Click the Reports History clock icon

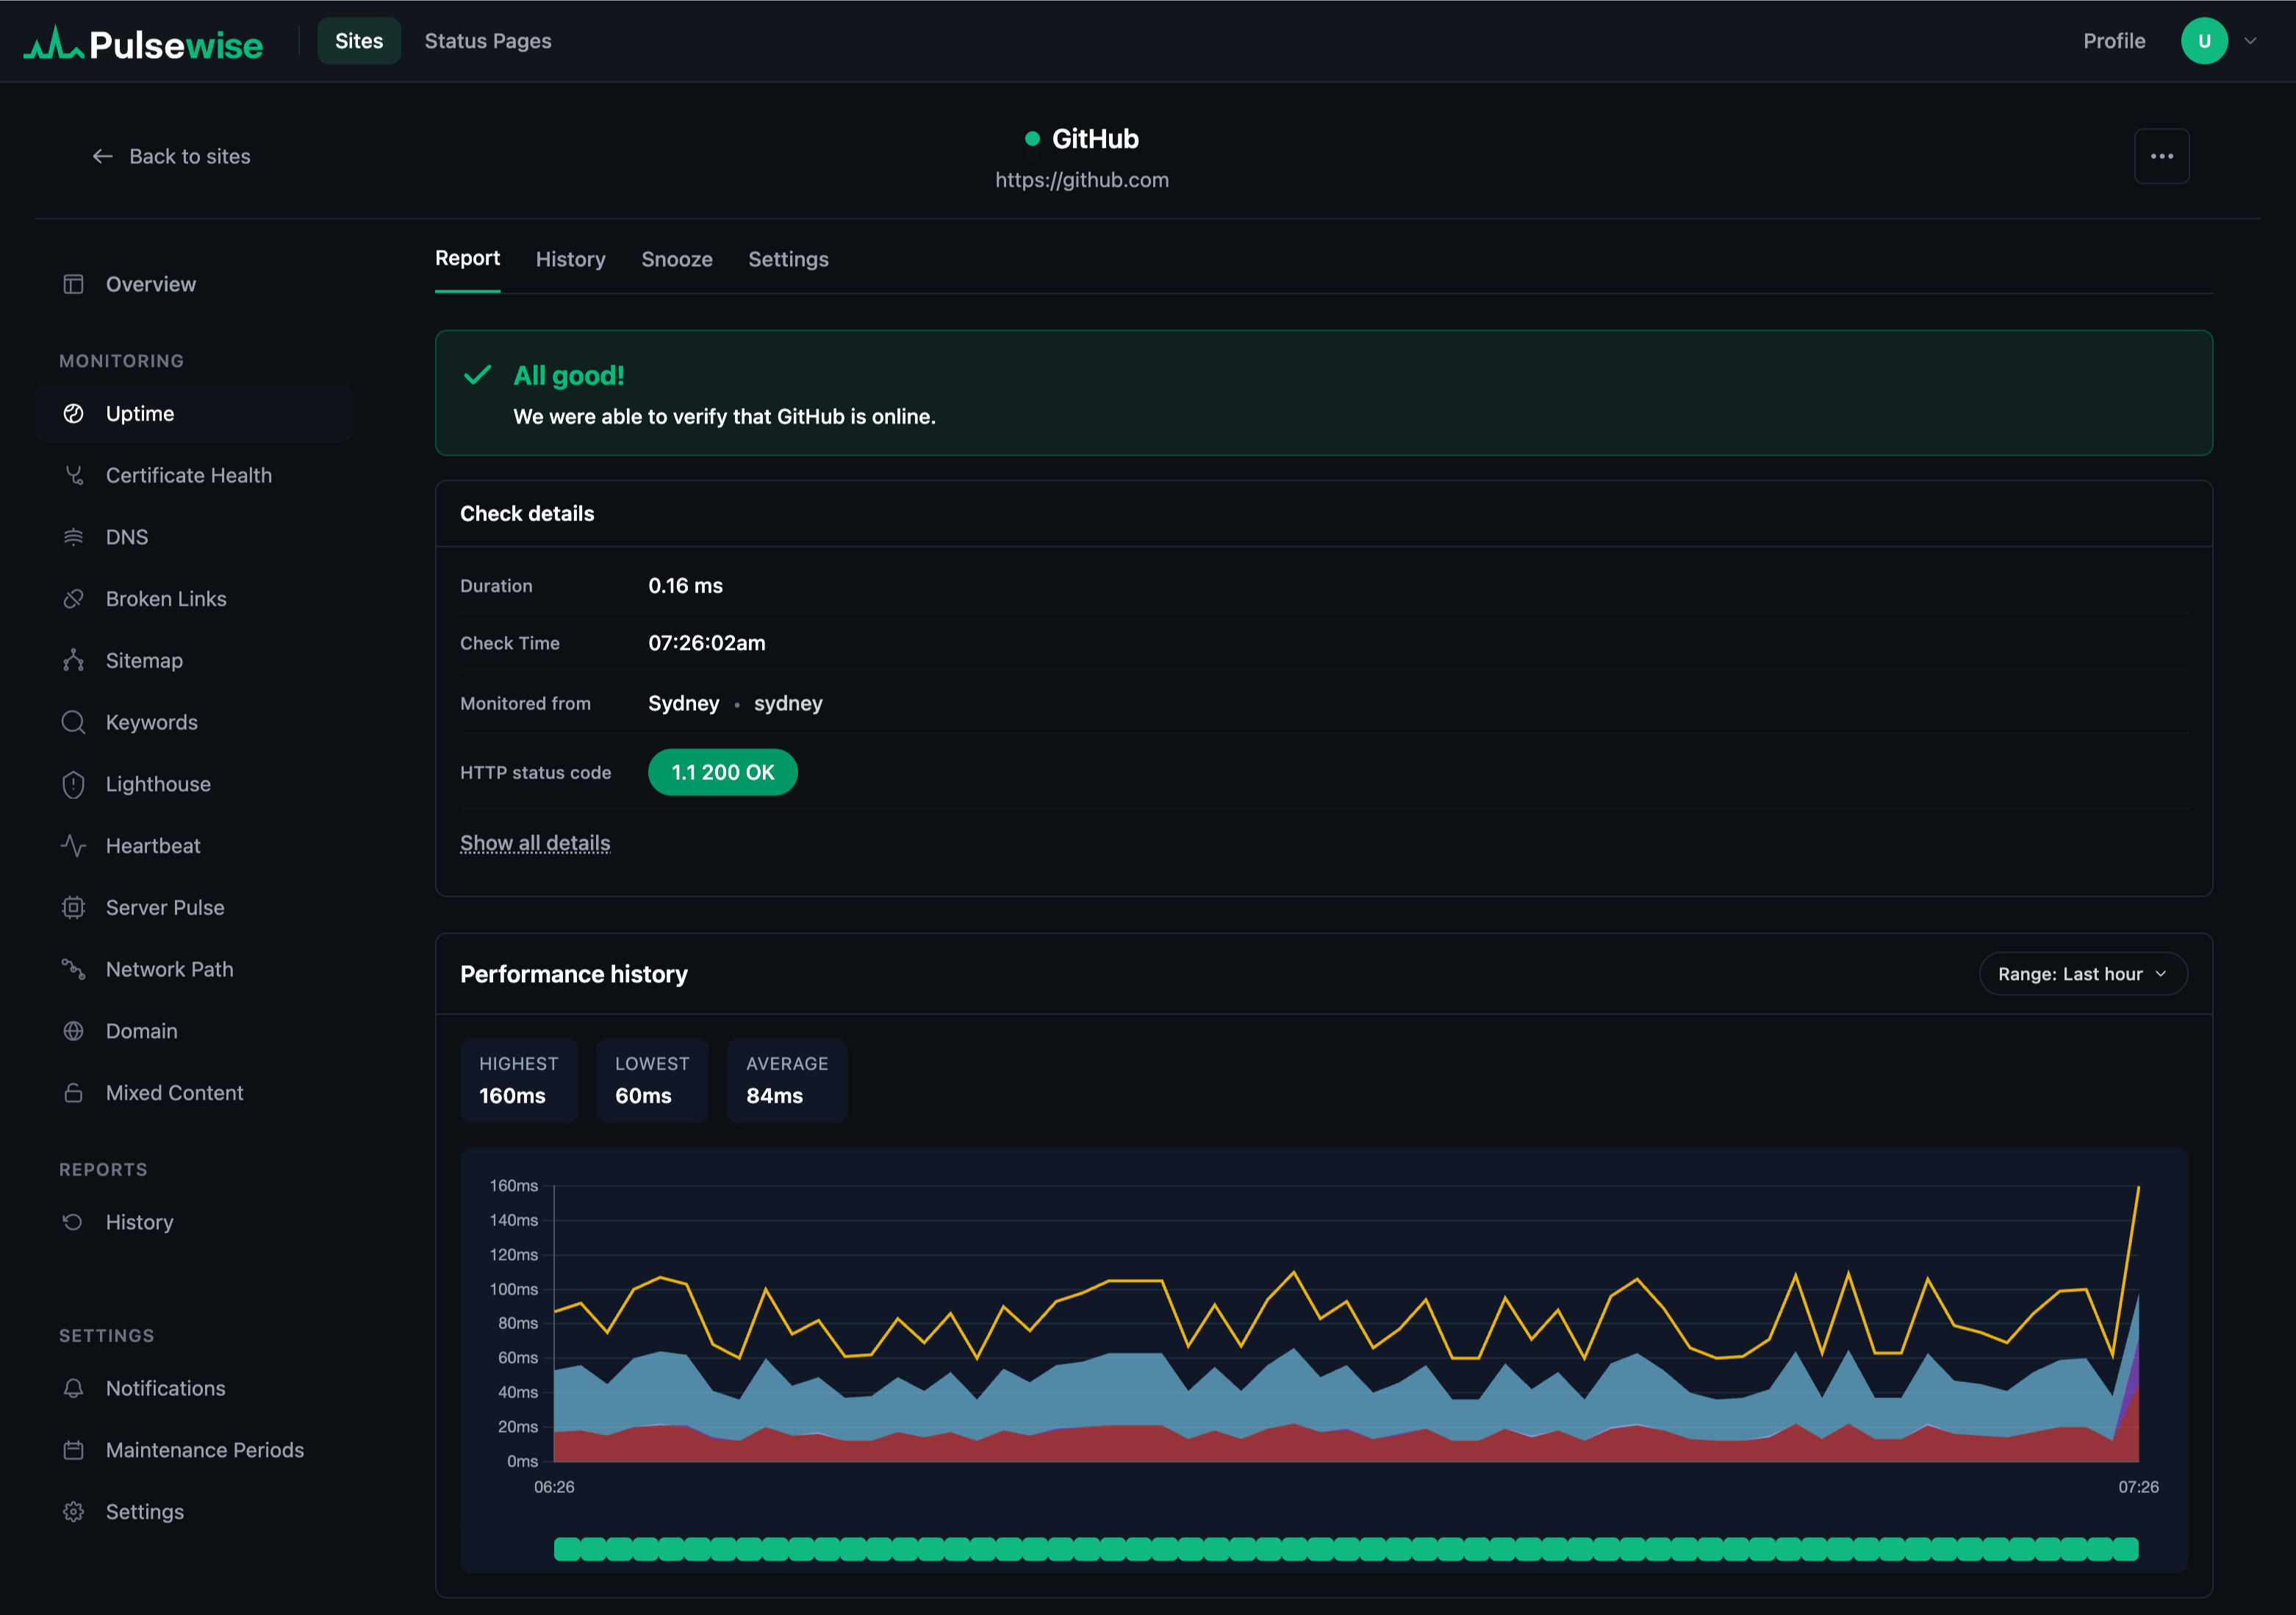pos(73,1222)
